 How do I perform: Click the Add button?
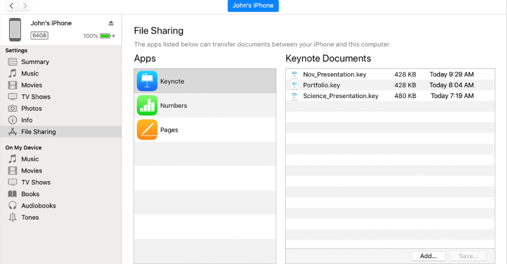428,256
